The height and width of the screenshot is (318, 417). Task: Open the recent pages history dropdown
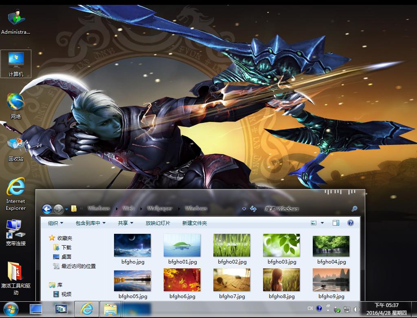click(66, 209)
